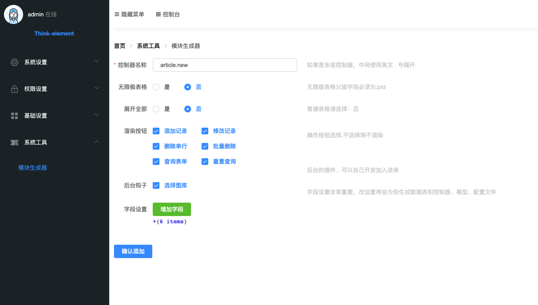Expand the 权限设置 menu chevron
Viewport: 538px width, 305px height.
point(97,88)
